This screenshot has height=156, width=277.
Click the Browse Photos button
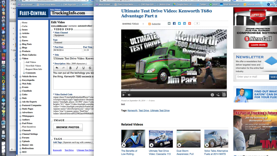(68, 127)
